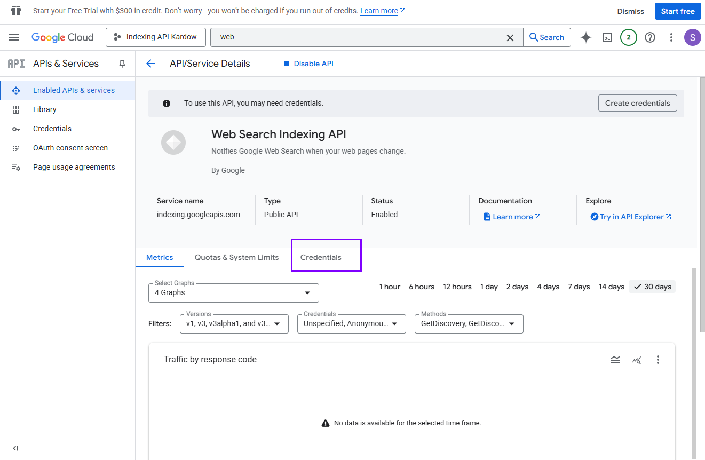Open the Gemini AI assistant sparkle icon
Viewport: 705px width, 460px height.
(x=586, y=37)
